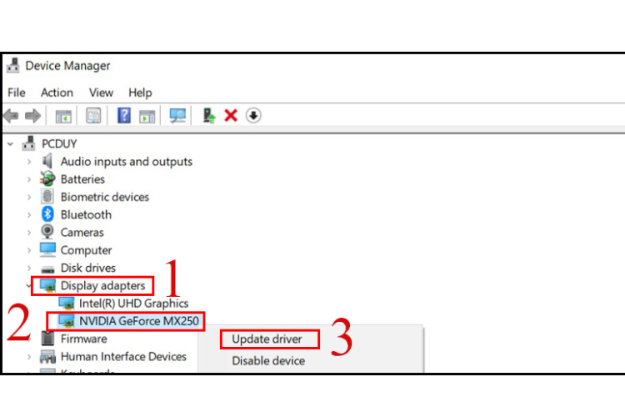Click Scan for hardware changes monitor icon
Viewport: 625px width, 417px height.
pos(177,116)
